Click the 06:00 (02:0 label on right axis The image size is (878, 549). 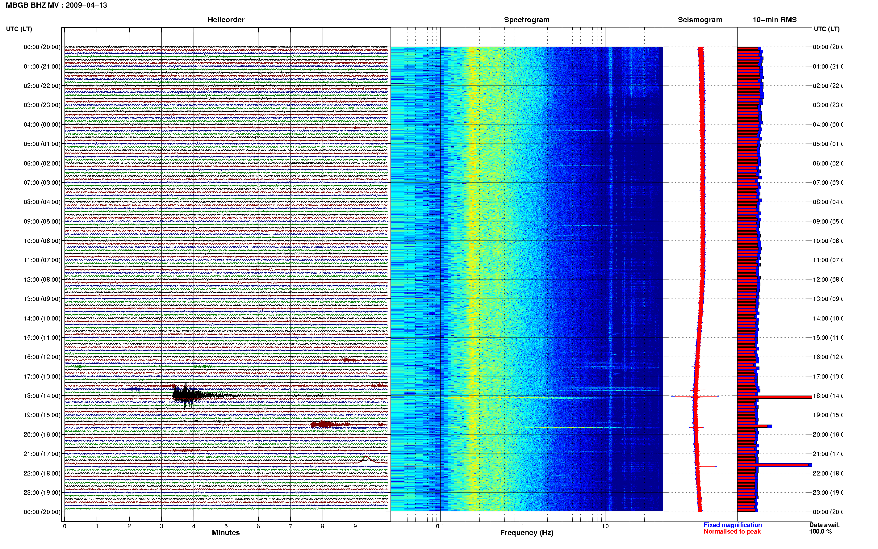[828, 163]
